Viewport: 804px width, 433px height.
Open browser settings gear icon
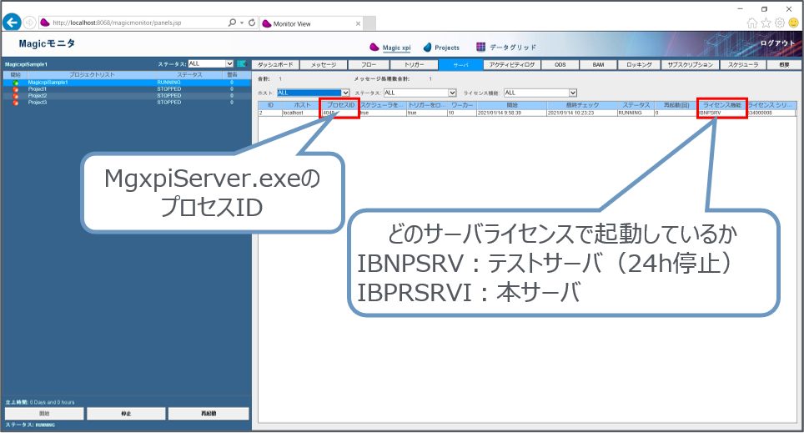(779, 23)
